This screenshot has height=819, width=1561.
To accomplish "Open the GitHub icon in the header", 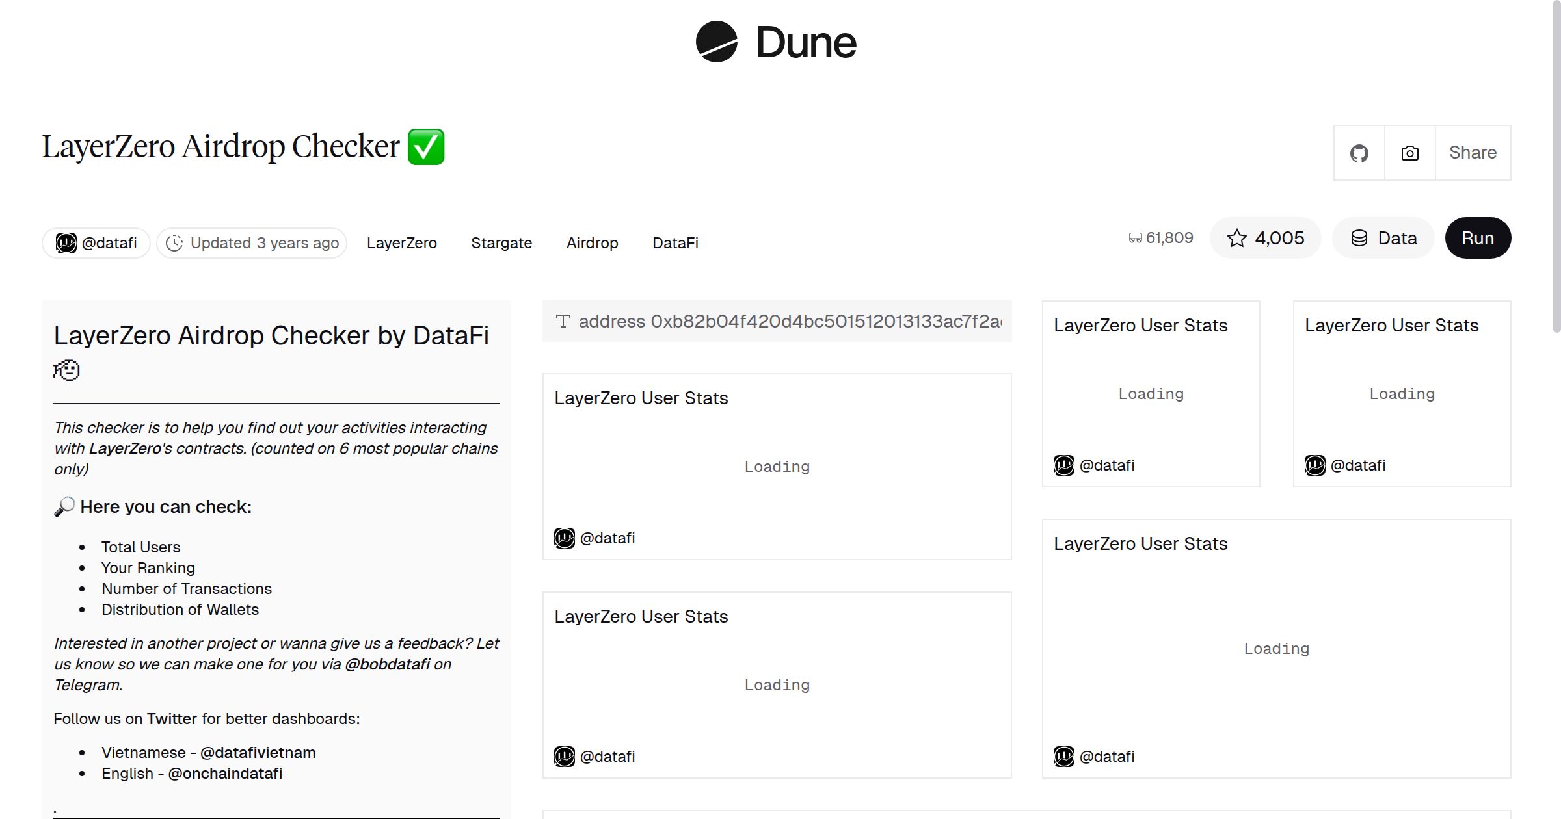I will tap(1359, 152).
